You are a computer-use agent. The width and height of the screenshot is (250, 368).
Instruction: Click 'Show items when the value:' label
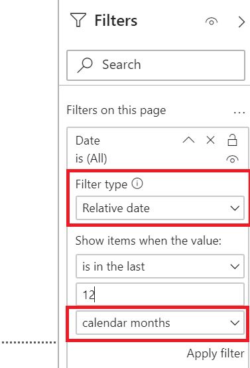[149, 241]
